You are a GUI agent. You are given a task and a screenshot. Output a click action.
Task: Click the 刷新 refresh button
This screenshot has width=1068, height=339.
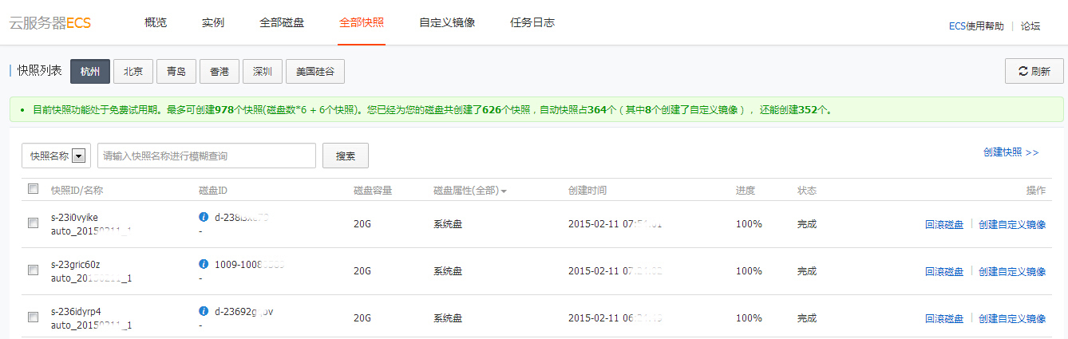pos(1034,71)
